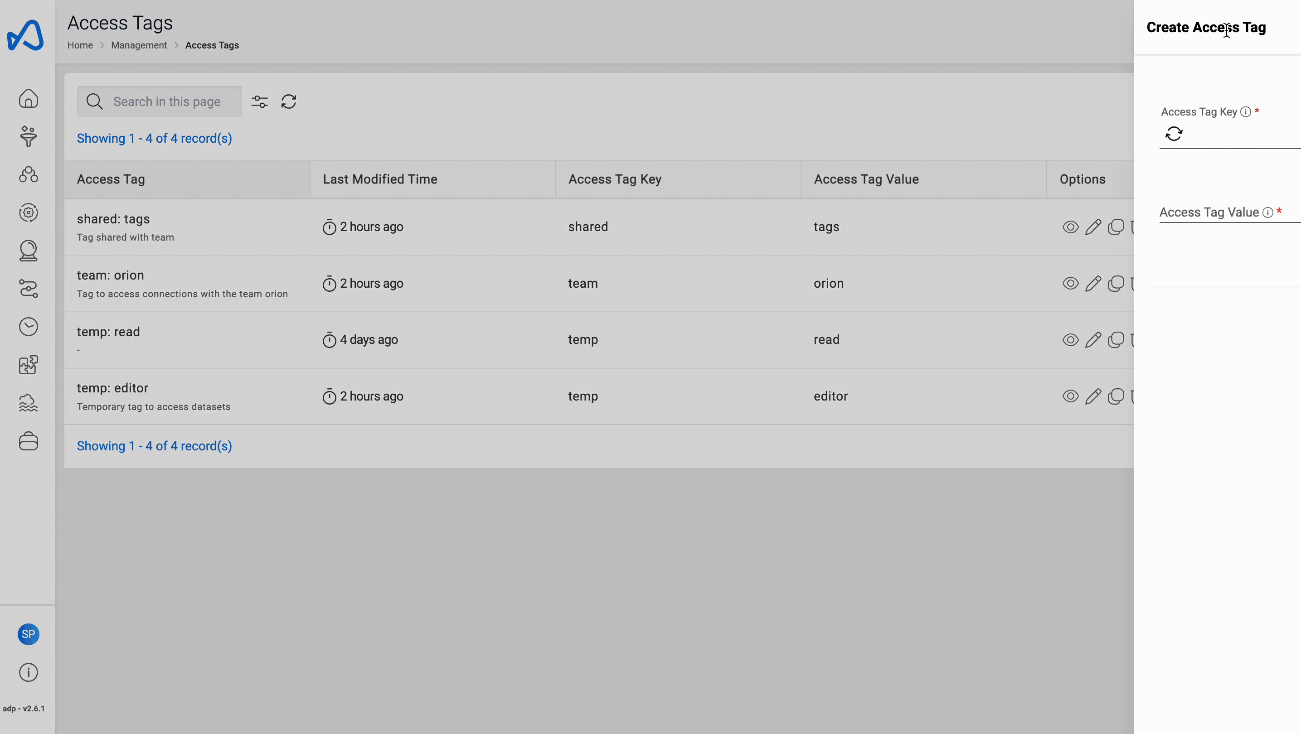Click the Home navigation icon in sidebar
This screenshot has width=1301, height=734.
tap(28, 99)
